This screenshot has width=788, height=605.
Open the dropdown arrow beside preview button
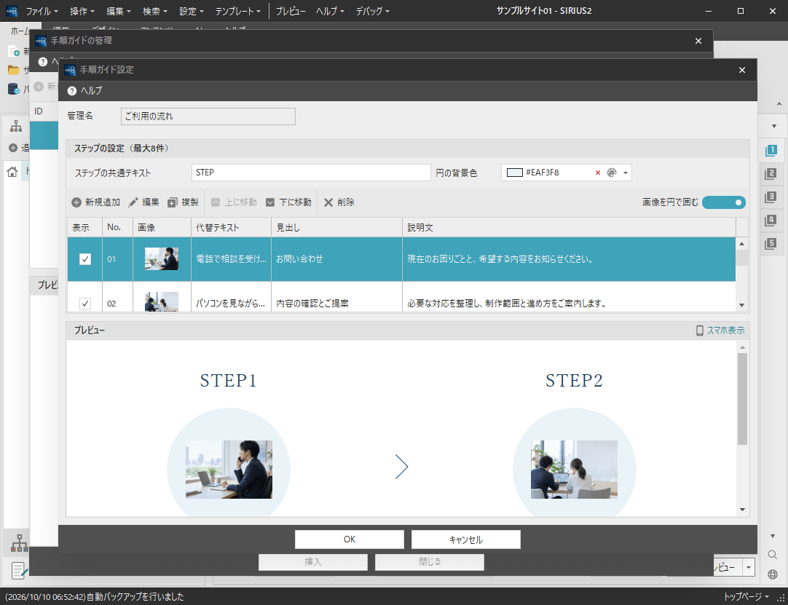[x=749, y=567]
